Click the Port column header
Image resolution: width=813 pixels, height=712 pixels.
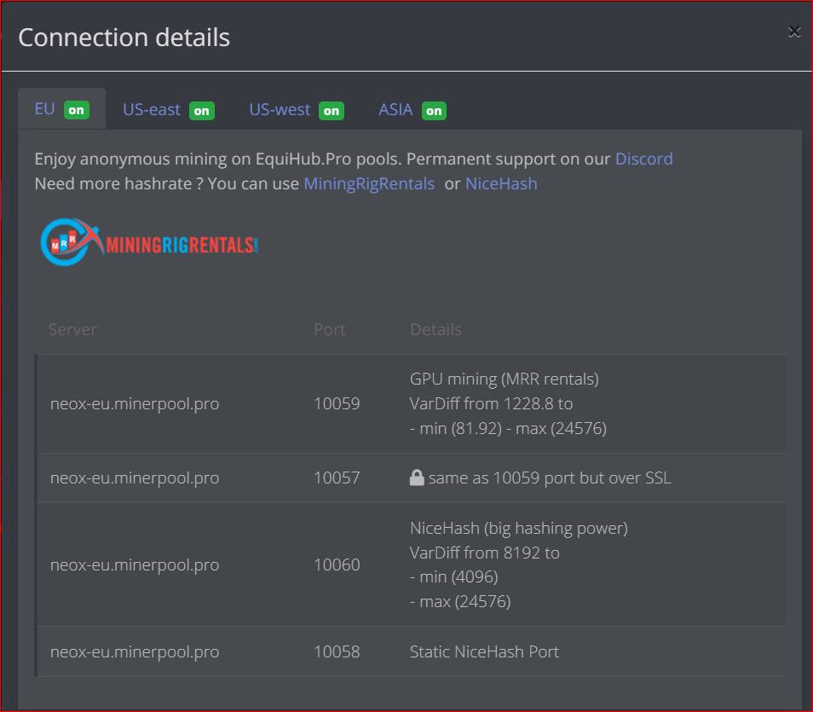pyautogui.click(x=329, y=329)
